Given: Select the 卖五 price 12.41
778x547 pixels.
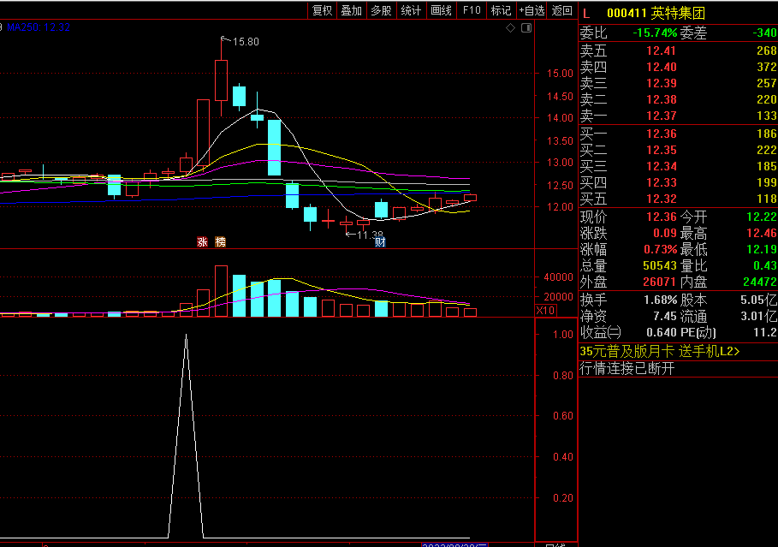Looking at the screenshot, I should click(661, 51).
